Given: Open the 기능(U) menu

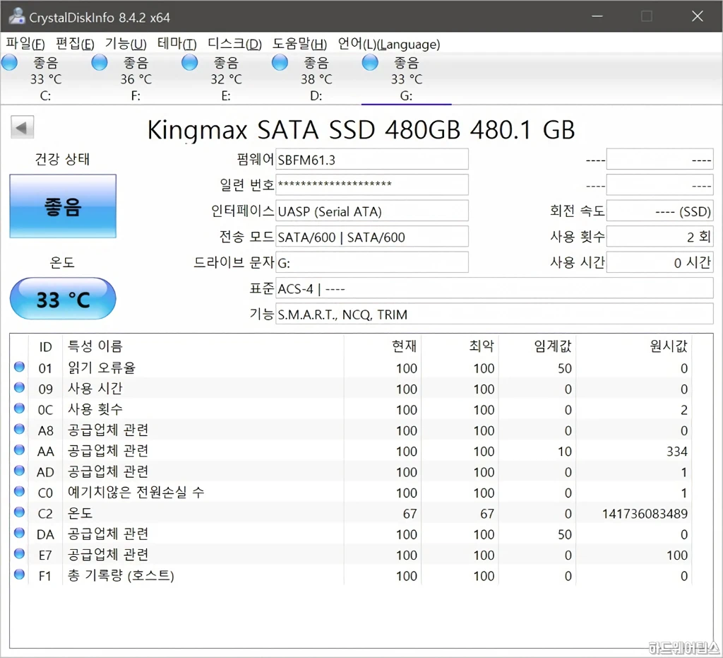Looking at the screenshot, I should [126, 44].
